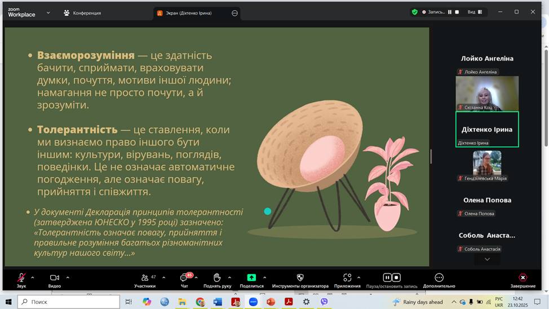Click the red Завершение end meeting button

click(x=523, y=278)
